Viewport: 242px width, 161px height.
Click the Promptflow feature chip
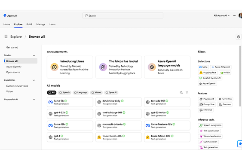[x=207, y=105]
